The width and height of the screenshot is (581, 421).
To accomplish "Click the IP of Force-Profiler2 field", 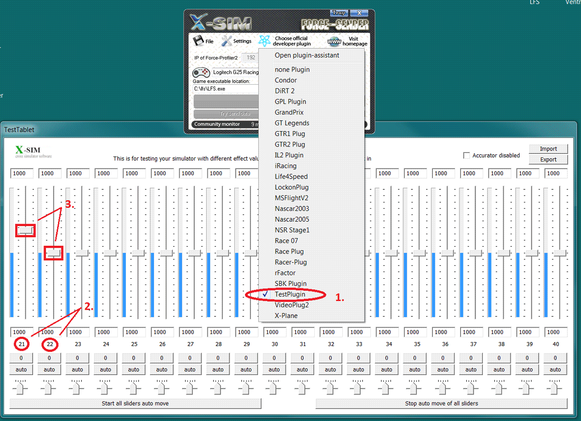I will click(250, 58).
